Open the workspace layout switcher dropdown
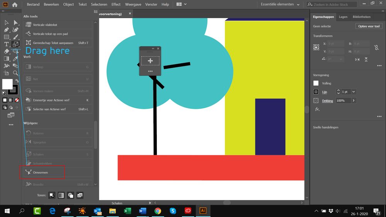Screen dimensions: 386x217 [182, 4]
